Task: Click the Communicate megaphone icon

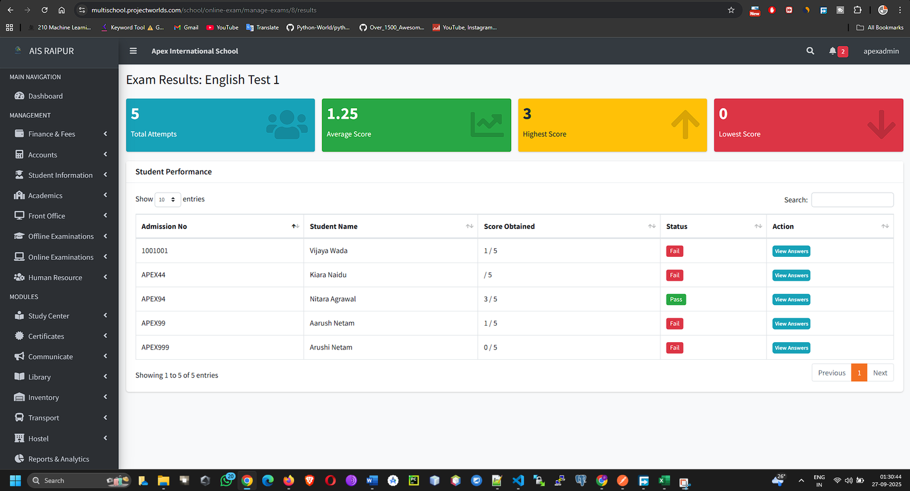Action: click(19, 356)
